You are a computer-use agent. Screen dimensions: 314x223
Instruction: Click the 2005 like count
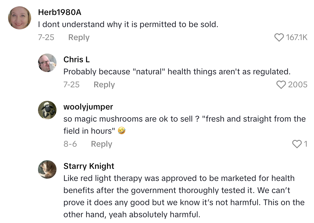point(298,84)
